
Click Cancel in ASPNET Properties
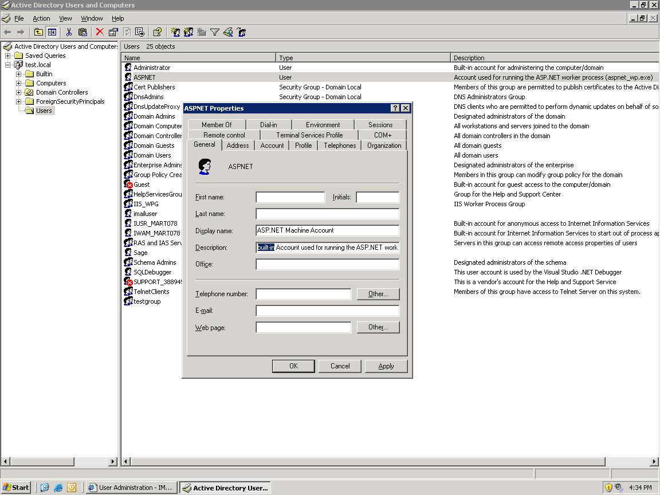(x=340, y=366)
